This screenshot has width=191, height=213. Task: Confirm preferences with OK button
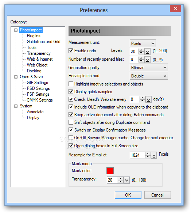(x=128, y=195)
